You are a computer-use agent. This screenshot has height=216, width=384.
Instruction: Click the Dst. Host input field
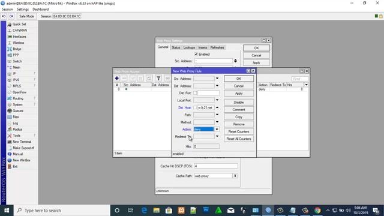206,107
